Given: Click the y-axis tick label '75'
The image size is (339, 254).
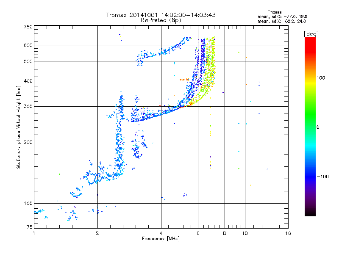Looking at the screenshot, I should tap(30, 227).
